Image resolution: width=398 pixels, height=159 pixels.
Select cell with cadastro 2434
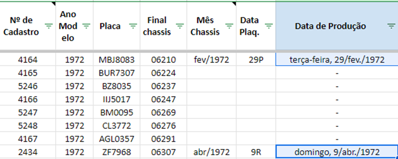coord(28,152)
